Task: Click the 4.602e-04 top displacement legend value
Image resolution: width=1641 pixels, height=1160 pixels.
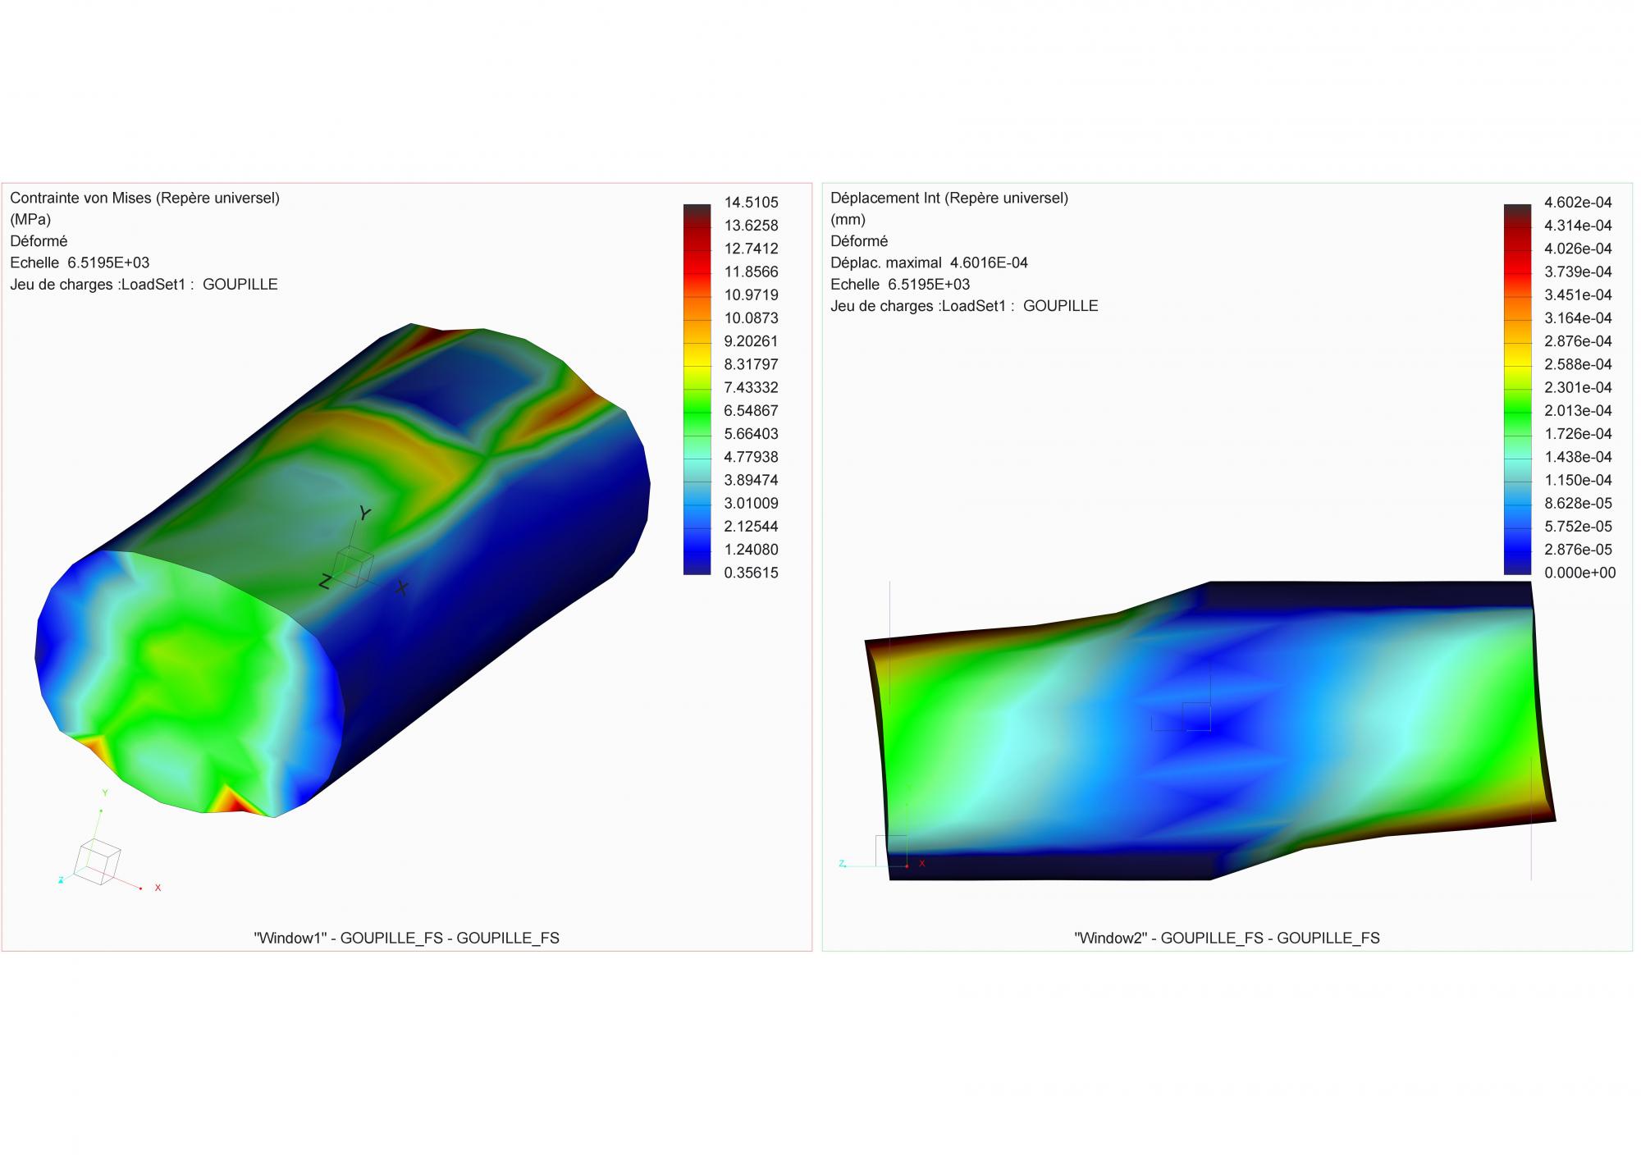Action: click(1578, 203)
